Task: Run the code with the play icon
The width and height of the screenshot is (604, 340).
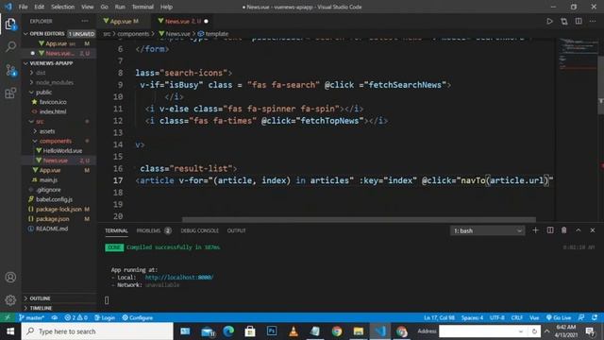Action: coord(549,21)
